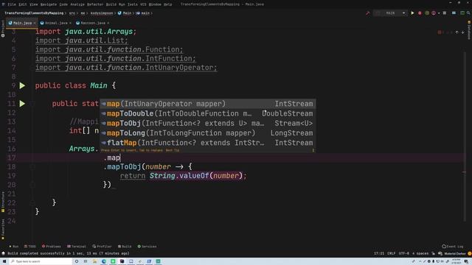Image resolution: width=472 pixels, height=265 pixels.
Task: Click the Build hammer icon in the toolbar
Action: click(x=367, y=13)
